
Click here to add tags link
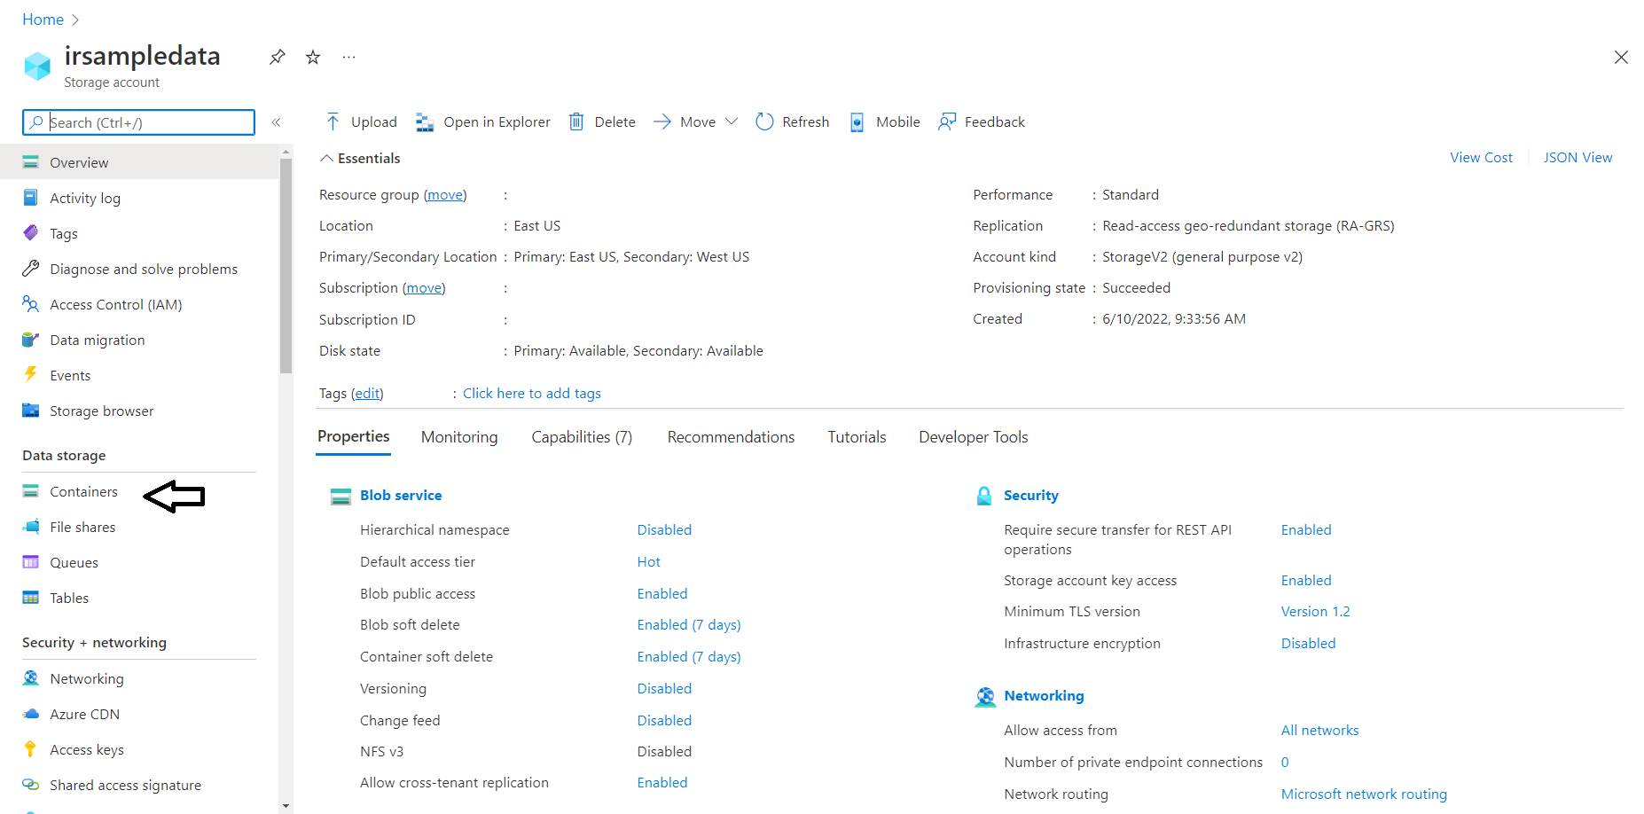pyautogui.click(x=531, y=393)
